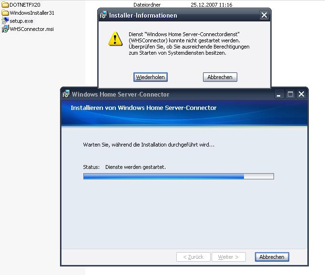Click Abbrechen in the Installer-Informationen dialog

[x=220, y=77]
